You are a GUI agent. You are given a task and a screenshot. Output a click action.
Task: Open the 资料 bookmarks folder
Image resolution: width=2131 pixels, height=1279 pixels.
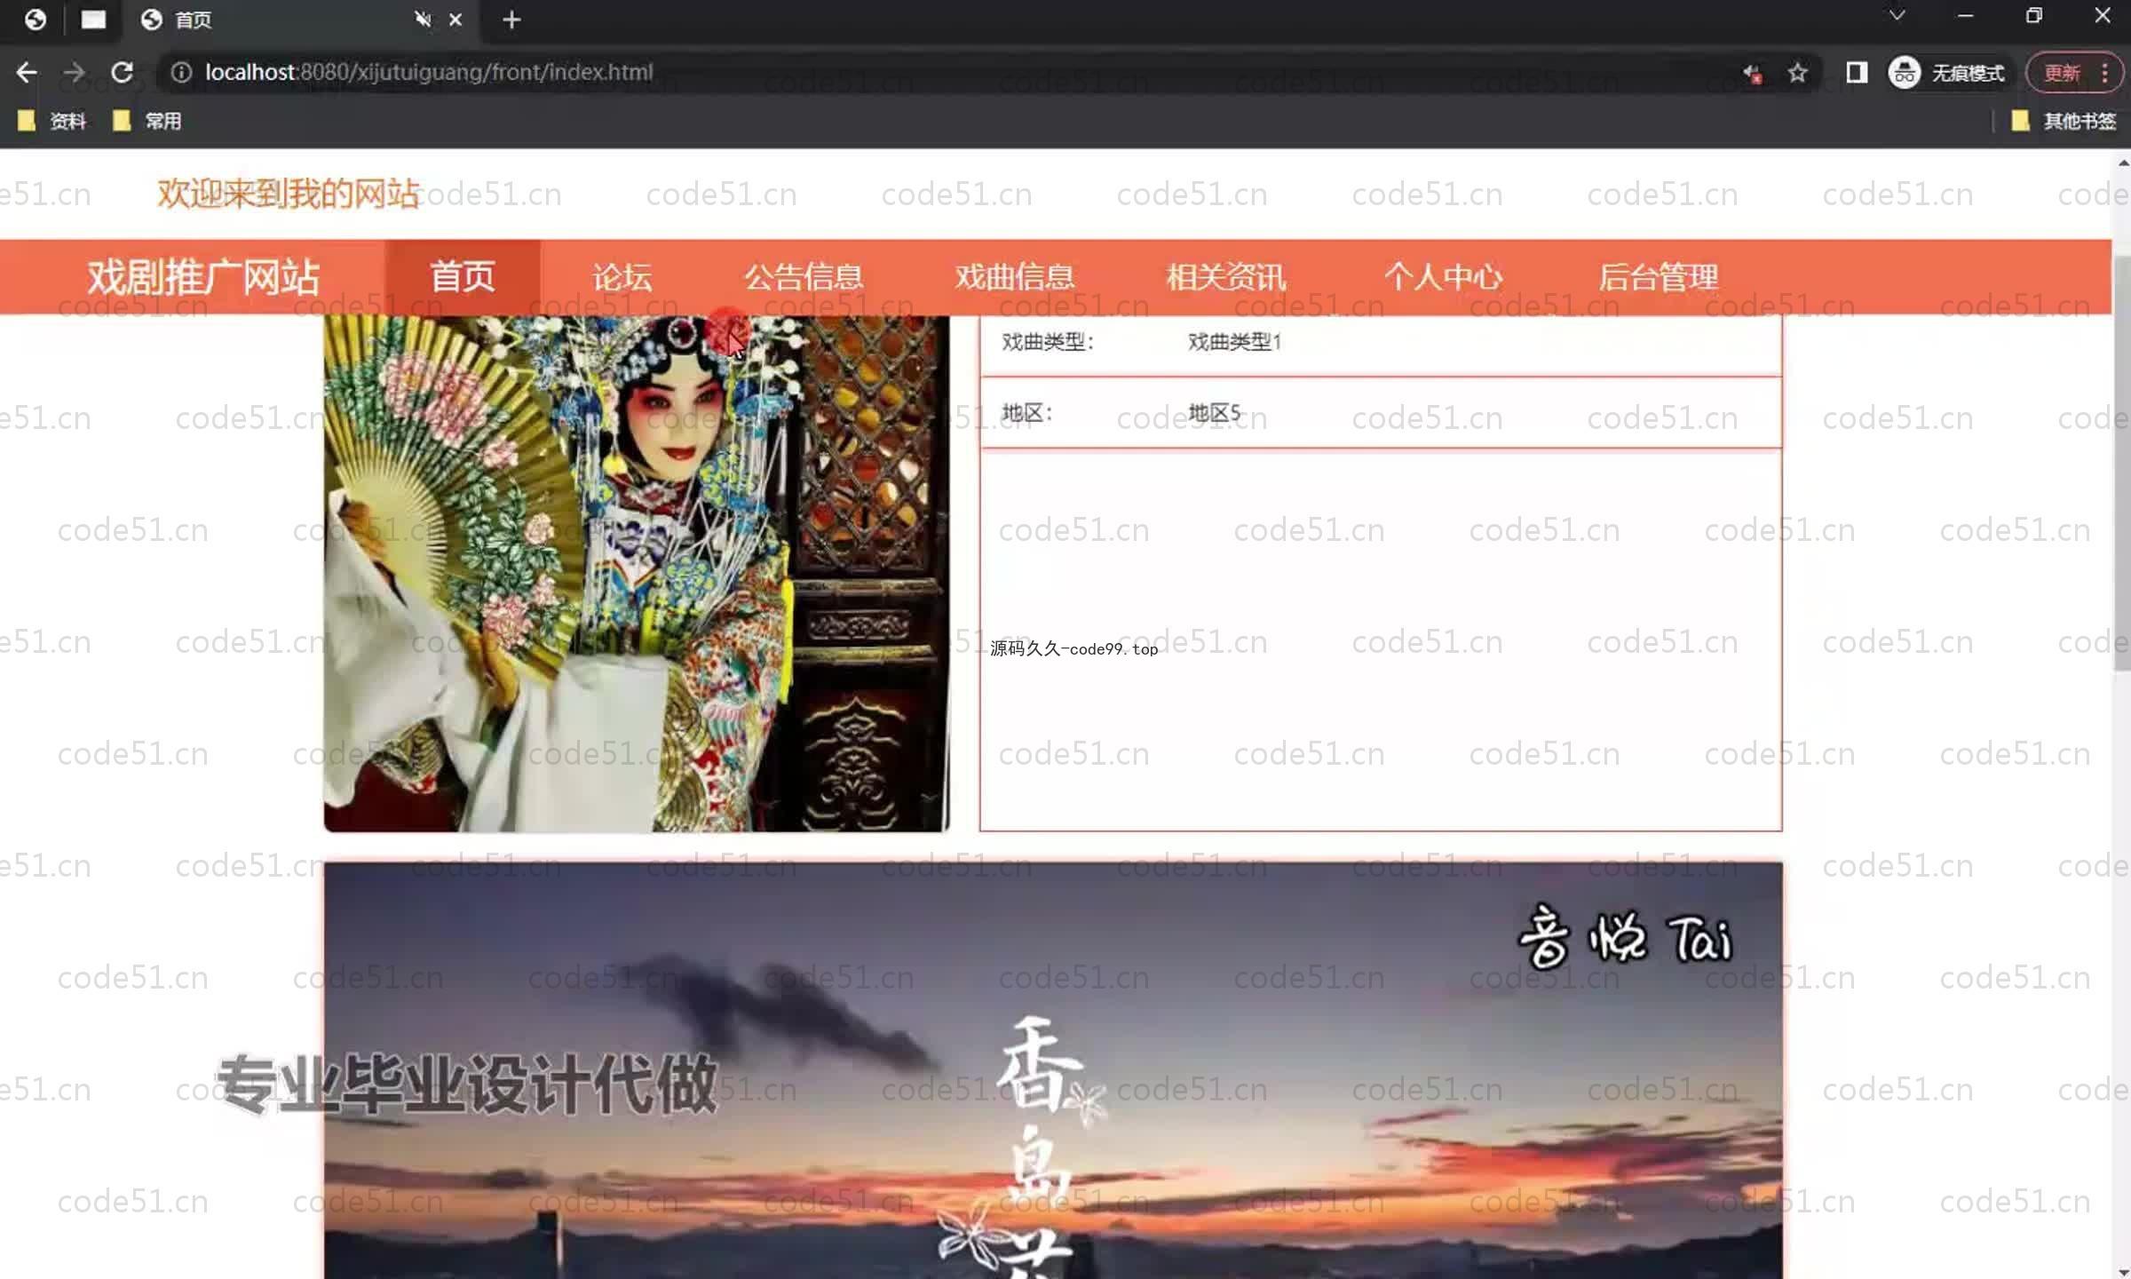tap(52, 121)
